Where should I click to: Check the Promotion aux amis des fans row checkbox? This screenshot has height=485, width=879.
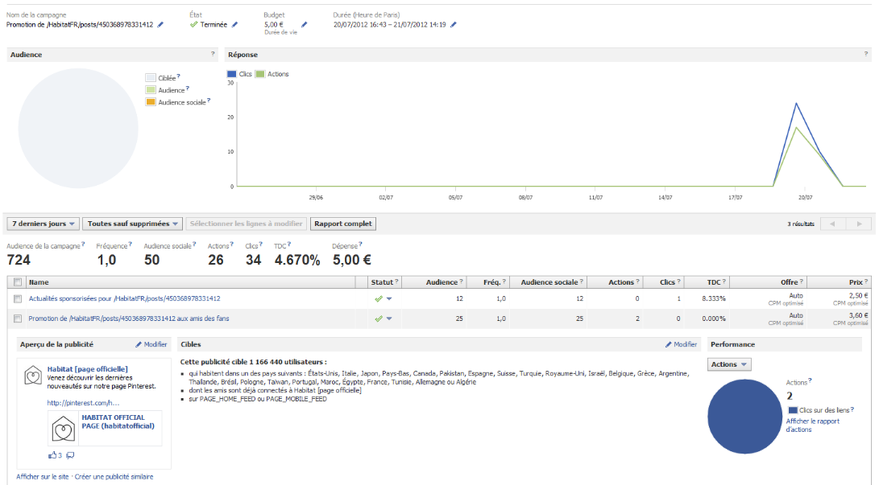[17, 319]
